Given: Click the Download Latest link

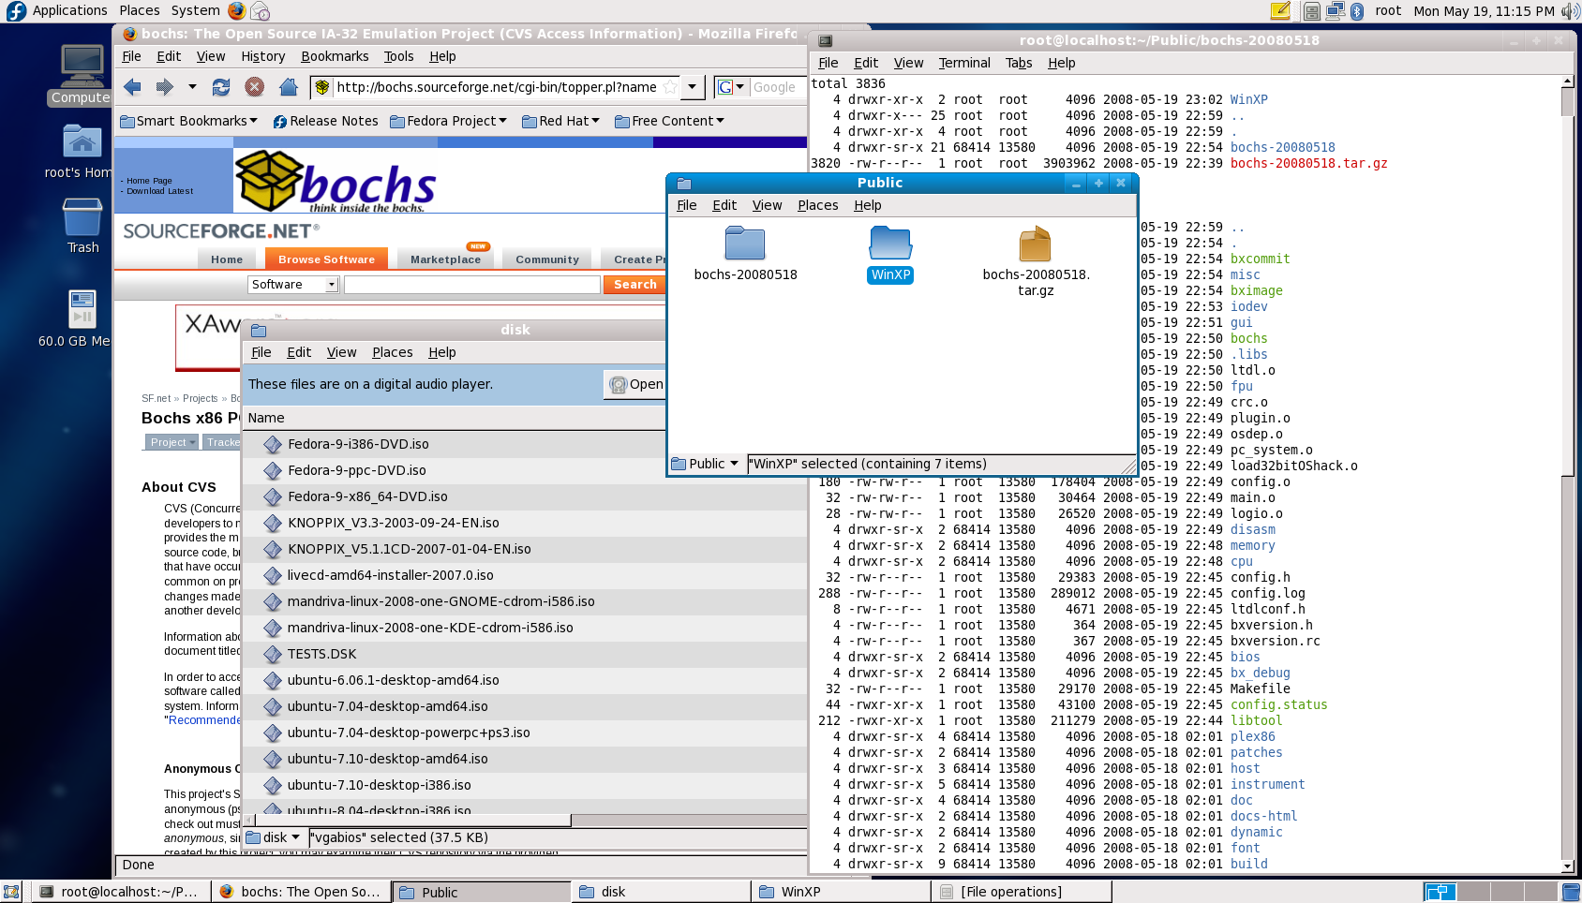Looking at the screenshot, I should (159, 191).
